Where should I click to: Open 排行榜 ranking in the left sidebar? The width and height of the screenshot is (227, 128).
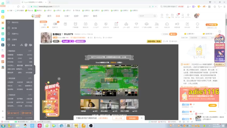pos(14,28)
